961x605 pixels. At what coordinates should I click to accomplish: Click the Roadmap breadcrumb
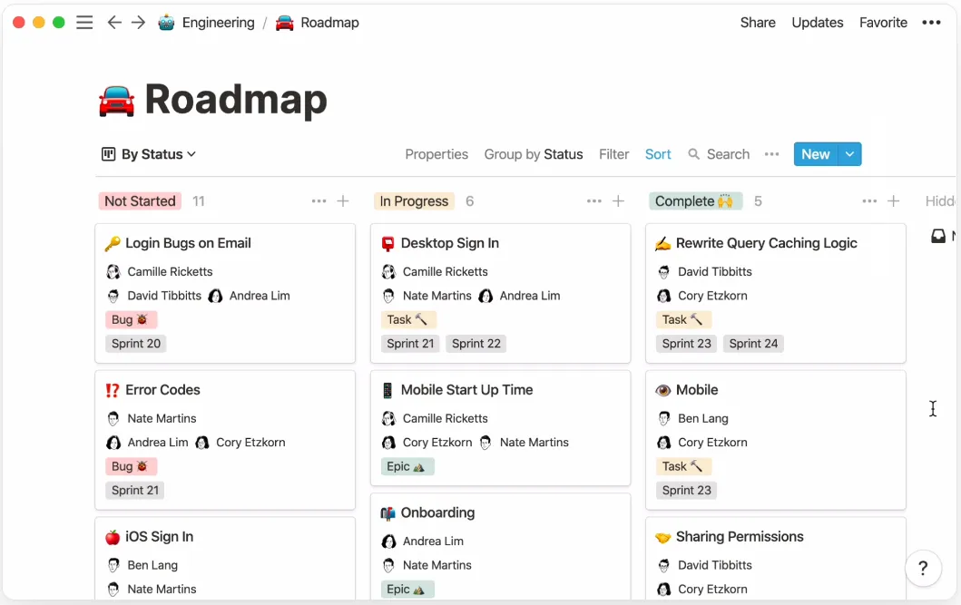pyautogui.click(x=329, y=23)
